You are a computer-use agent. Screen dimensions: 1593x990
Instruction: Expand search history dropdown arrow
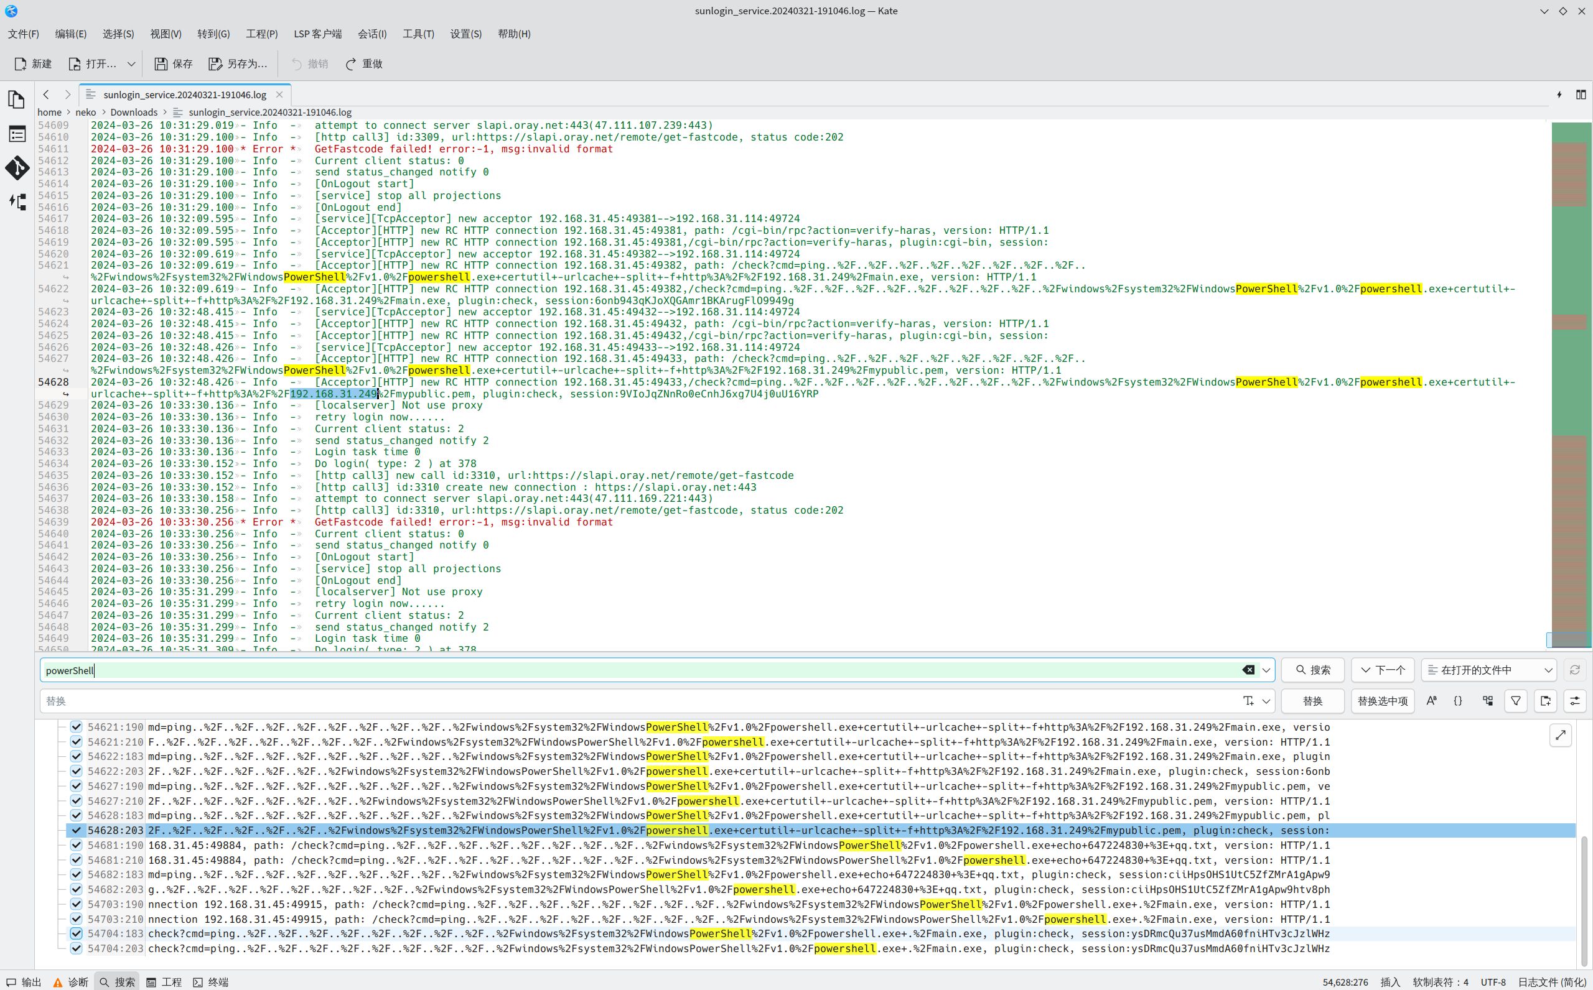tap(1266, 670)
